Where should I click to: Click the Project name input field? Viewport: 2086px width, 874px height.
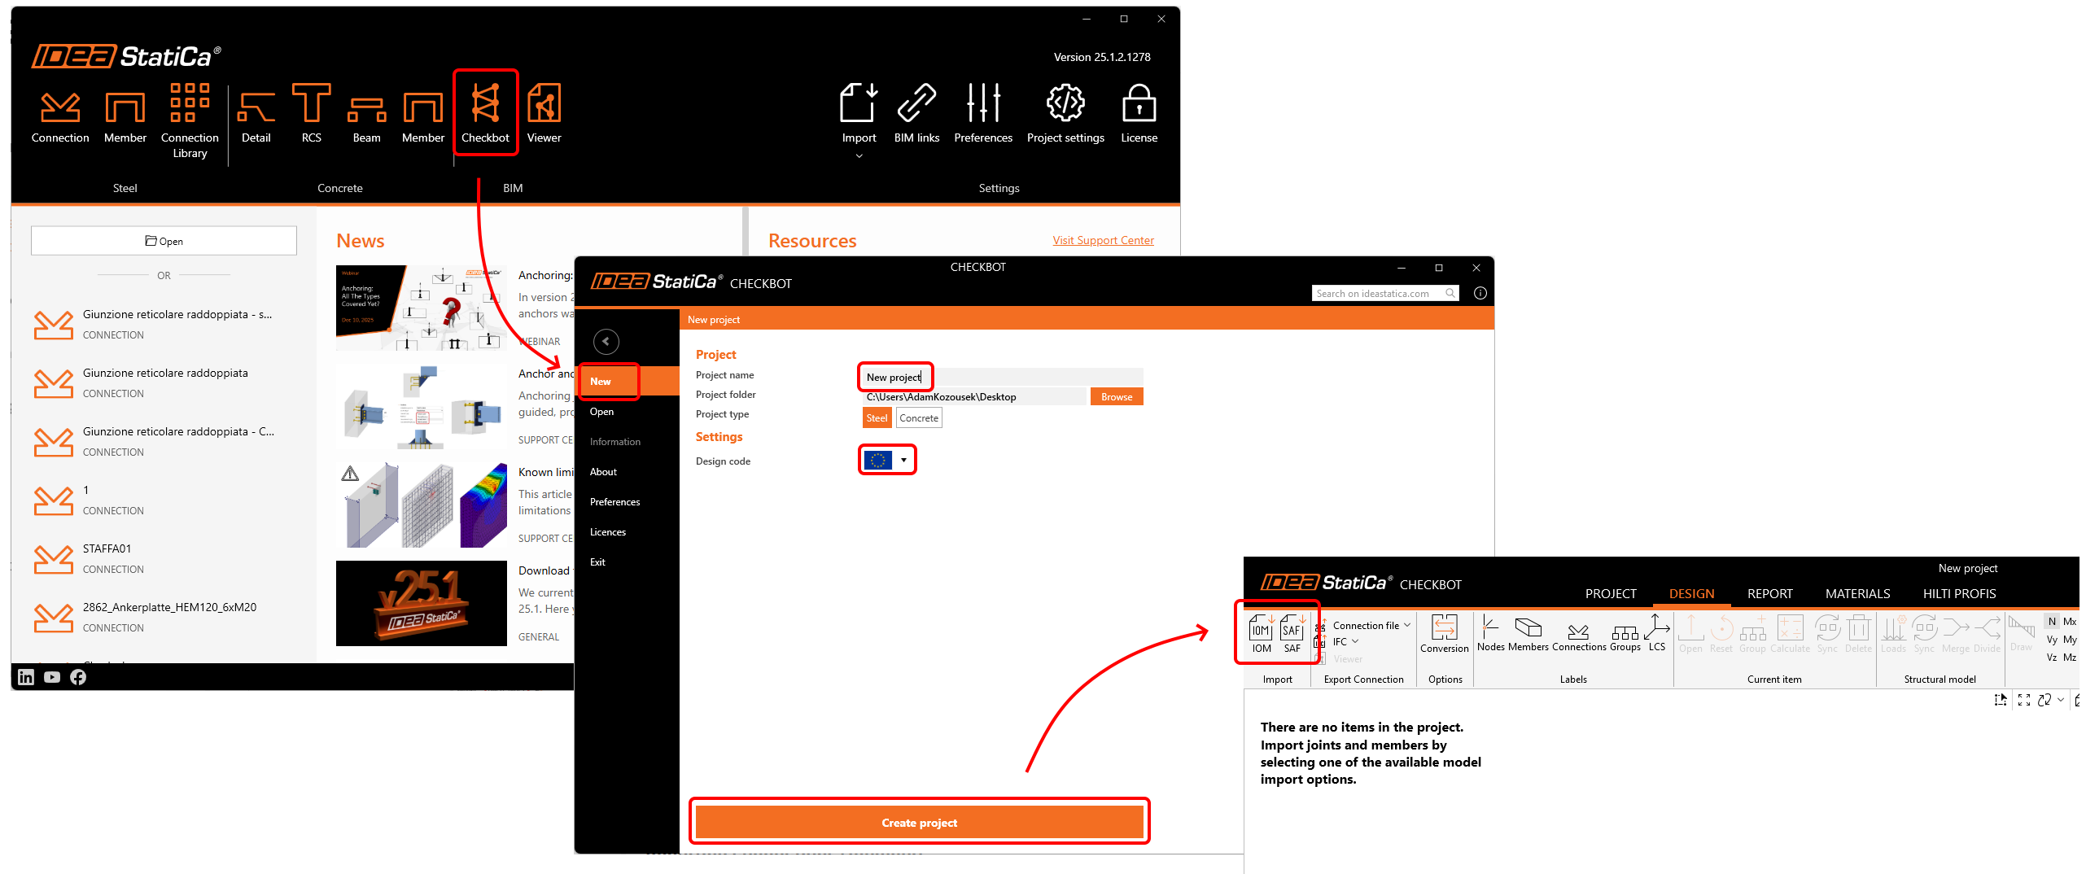[1003, 377]
